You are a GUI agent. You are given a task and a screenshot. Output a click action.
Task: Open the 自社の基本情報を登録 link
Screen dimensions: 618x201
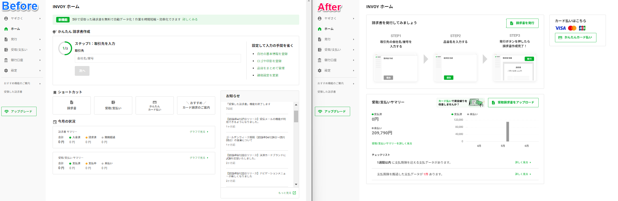tap(272, 54)
